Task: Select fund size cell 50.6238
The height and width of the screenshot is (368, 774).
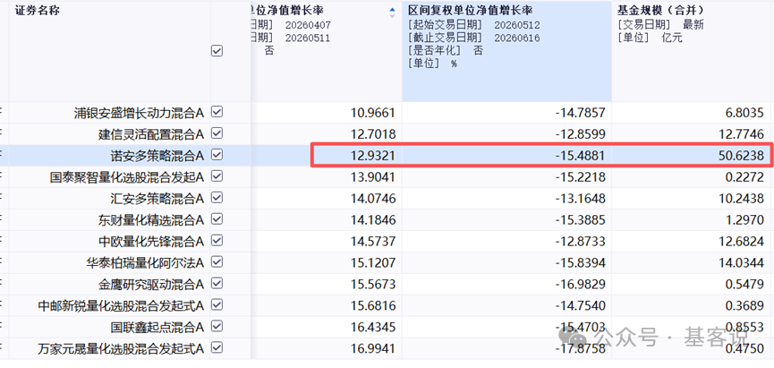Action: tap(742, 156)
